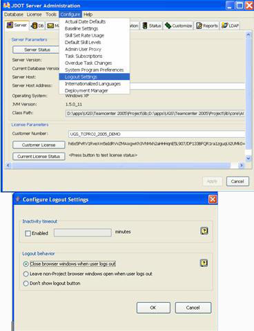This screenshot has width=254, height=331.
Task: Choose Deployment Manager menu item
Action: tap(95, 90)
